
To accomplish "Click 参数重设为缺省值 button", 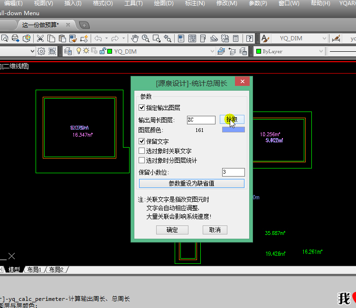I will point(191,183).
